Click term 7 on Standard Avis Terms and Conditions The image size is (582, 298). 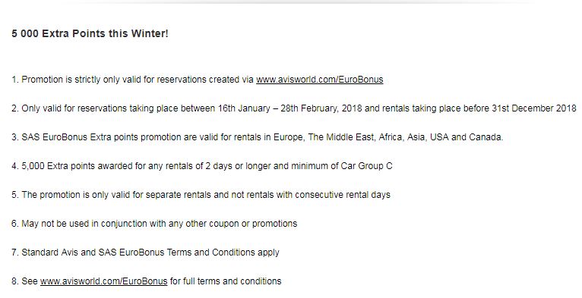point(145,253)
